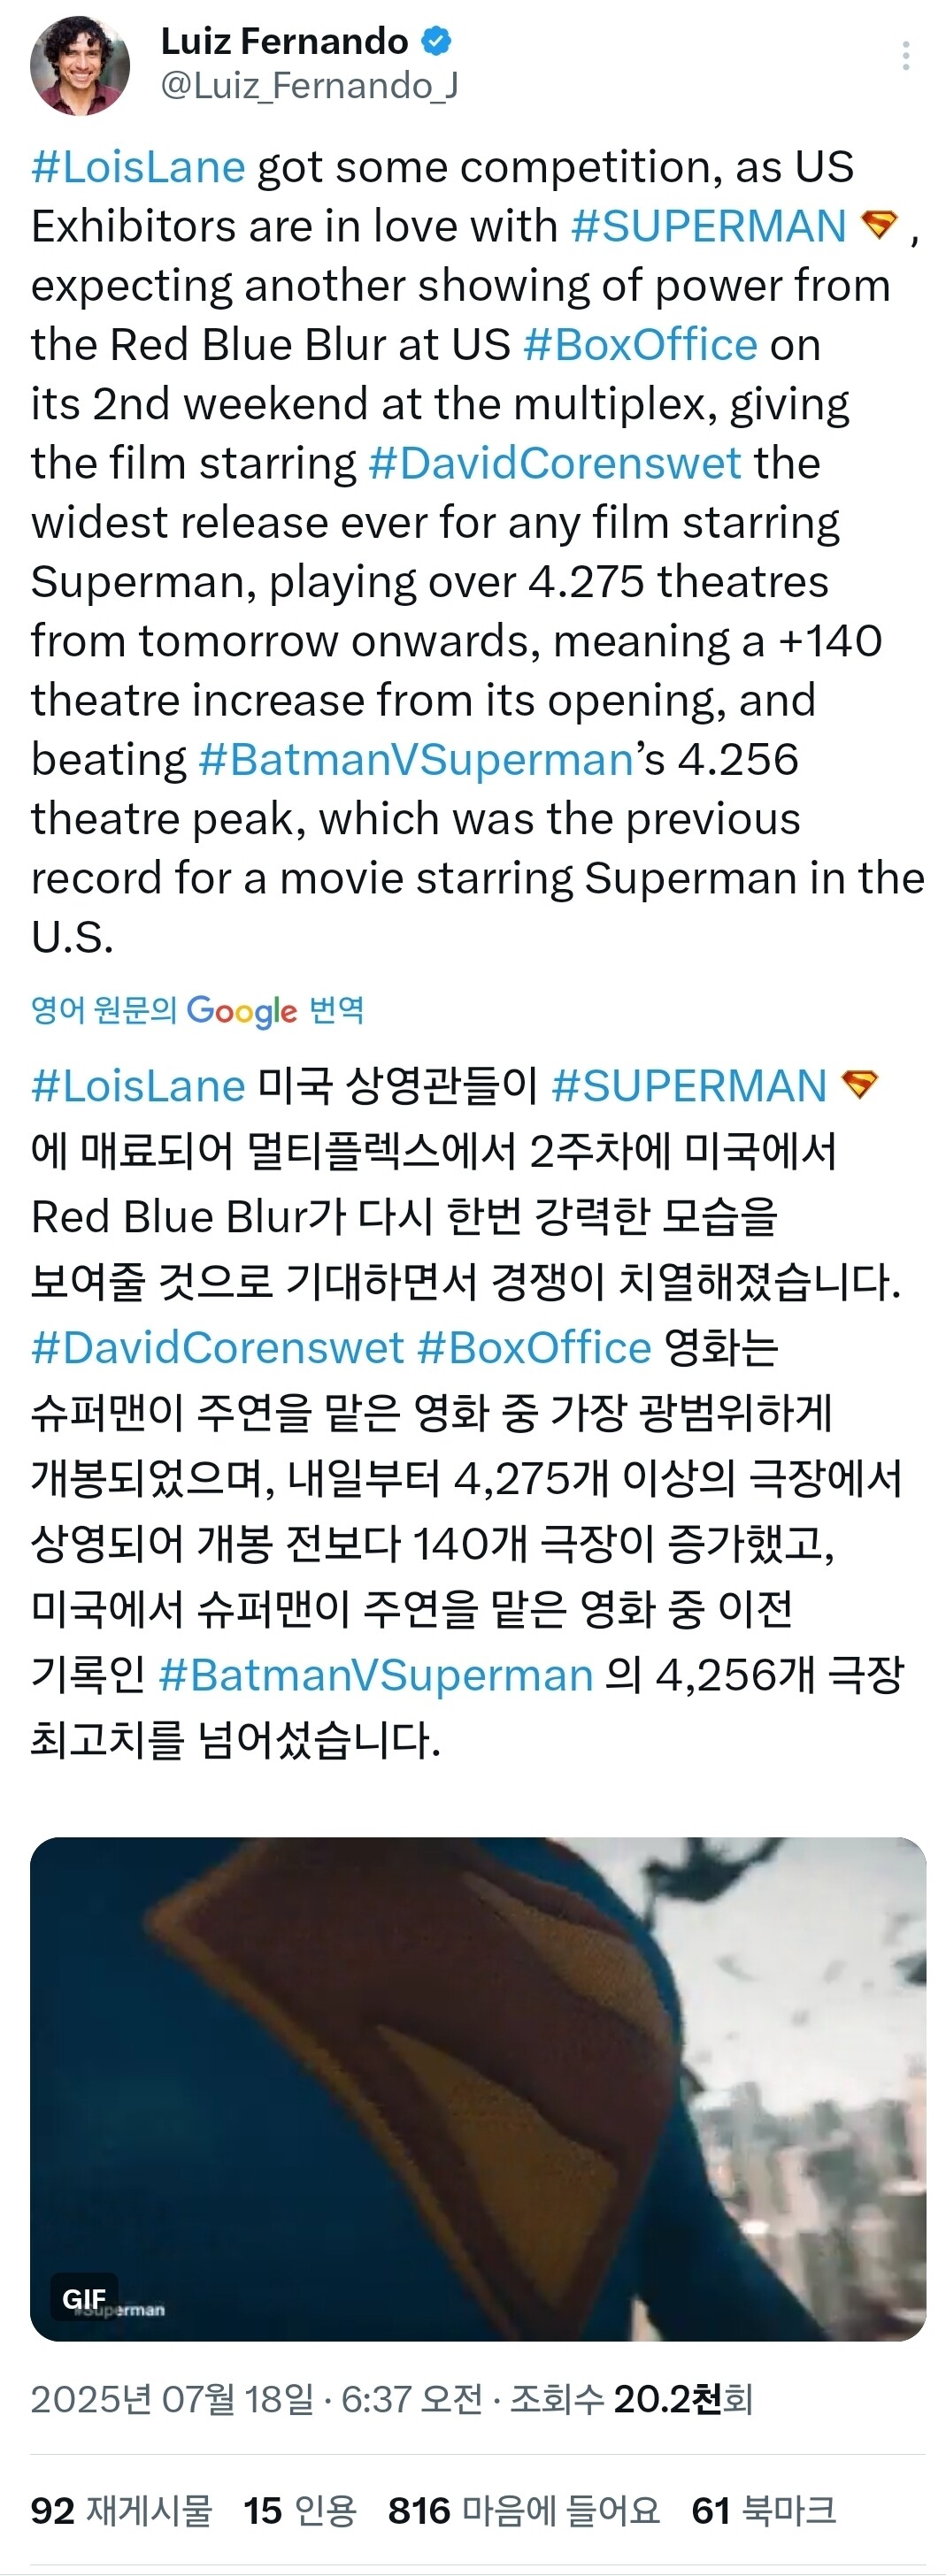Open the three-dot more options menu
The height and width of the screenshot is (2576, 946).
pos(905,56)
